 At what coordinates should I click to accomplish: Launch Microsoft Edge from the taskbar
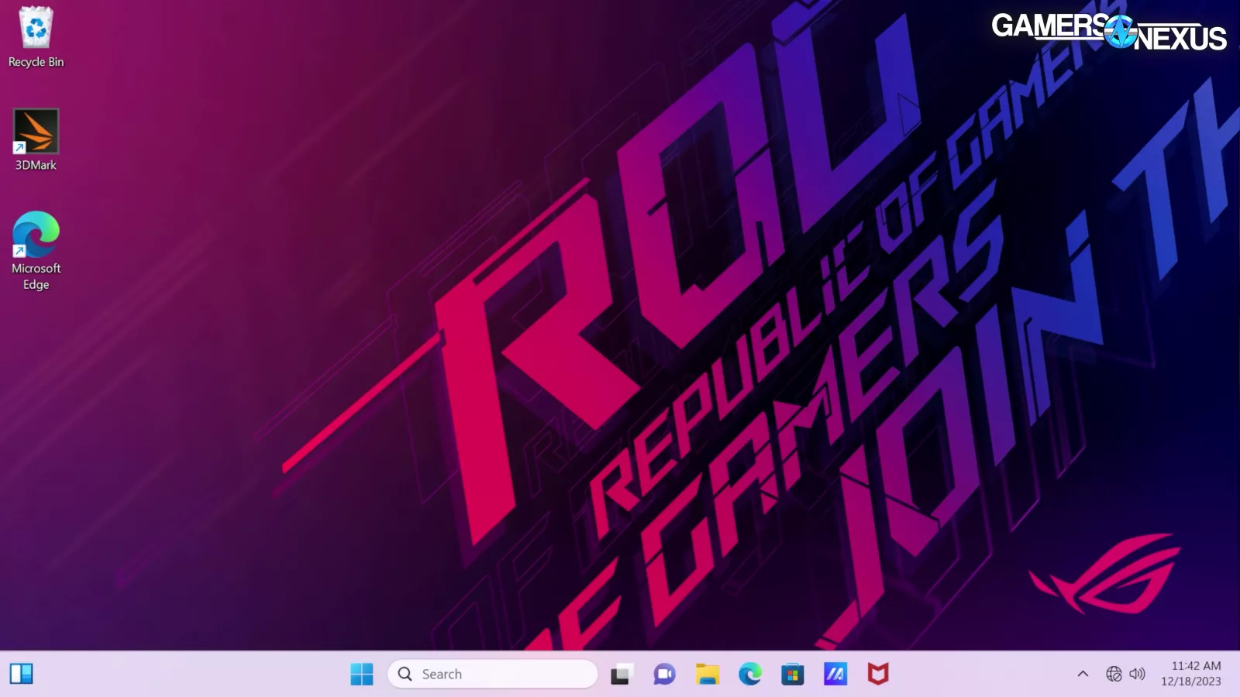pyautogui.click(x=749, y=674)
